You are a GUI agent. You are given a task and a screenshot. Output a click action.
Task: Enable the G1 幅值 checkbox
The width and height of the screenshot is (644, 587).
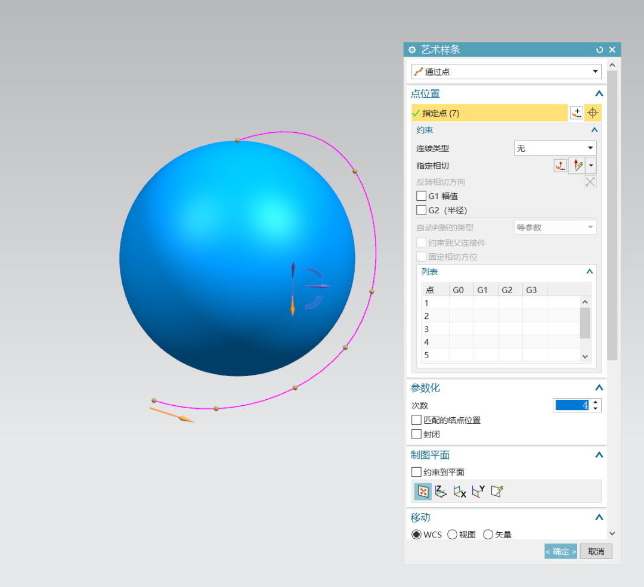click(421, 196)
